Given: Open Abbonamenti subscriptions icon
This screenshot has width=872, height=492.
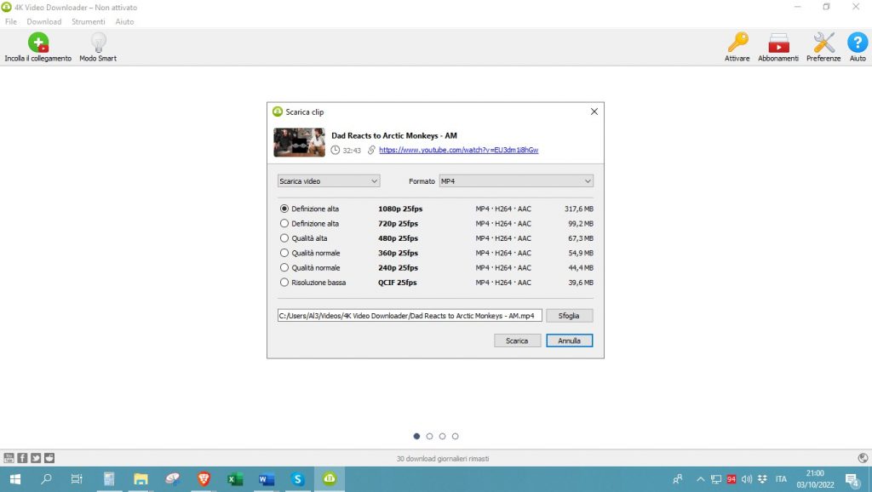Looking at the screenshot, I should 778,43.
